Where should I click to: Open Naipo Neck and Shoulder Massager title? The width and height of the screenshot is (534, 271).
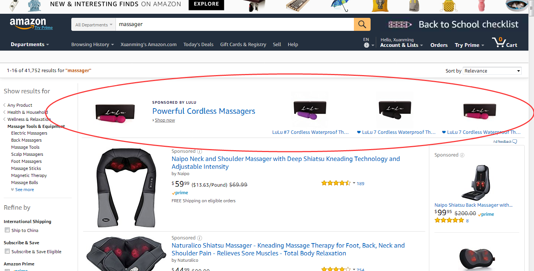[286, 163]
